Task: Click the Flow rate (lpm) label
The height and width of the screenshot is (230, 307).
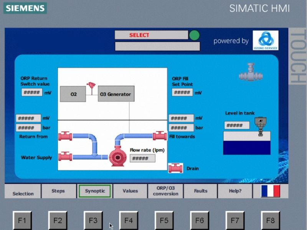Action: 147,150
